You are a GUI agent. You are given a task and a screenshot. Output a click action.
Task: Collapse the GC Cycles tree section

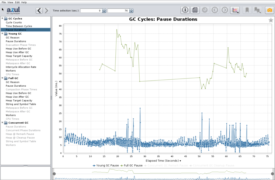click(x=2, y=19)
